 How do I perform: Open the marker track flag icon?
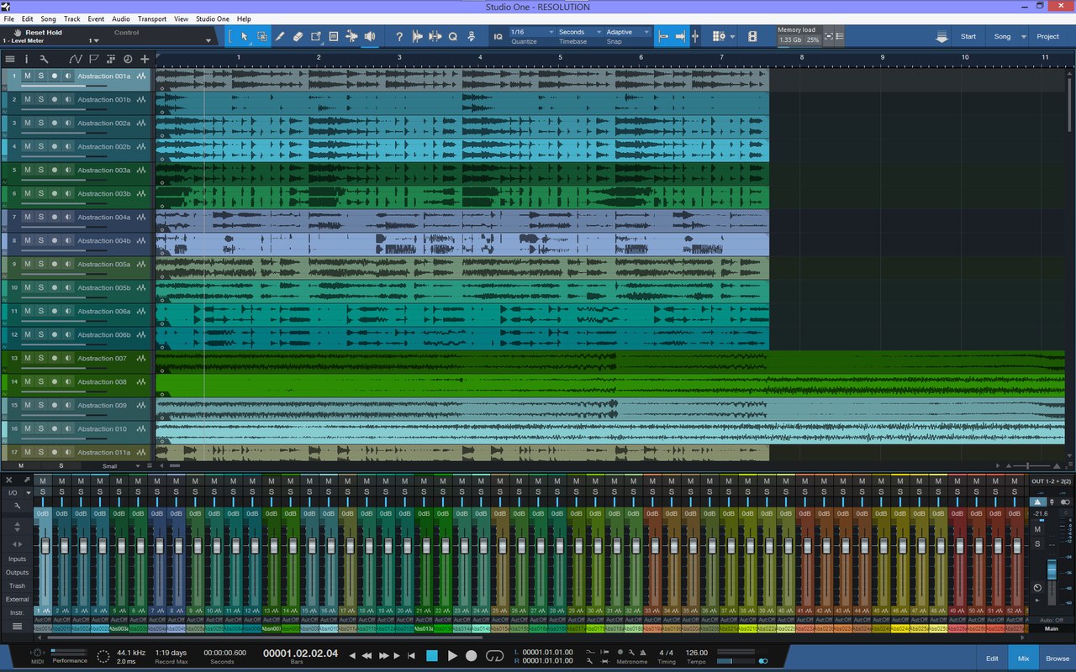(x=93, y=60)
